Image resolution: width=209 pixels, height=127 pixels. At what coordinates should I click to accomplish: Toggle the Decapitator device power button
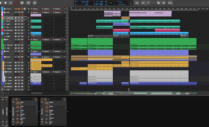coord(13,99)
